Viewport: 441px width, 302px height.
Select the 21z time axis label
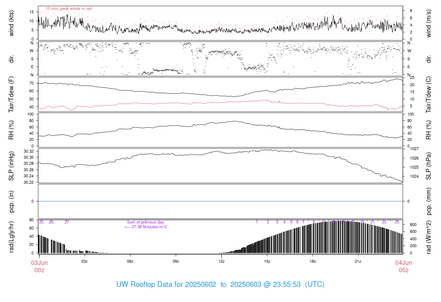click(358, 261)
